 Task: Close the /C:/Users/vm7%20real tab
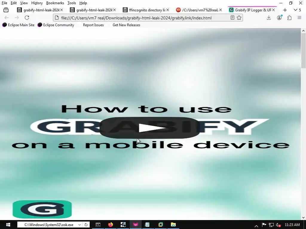coord(220,10)
